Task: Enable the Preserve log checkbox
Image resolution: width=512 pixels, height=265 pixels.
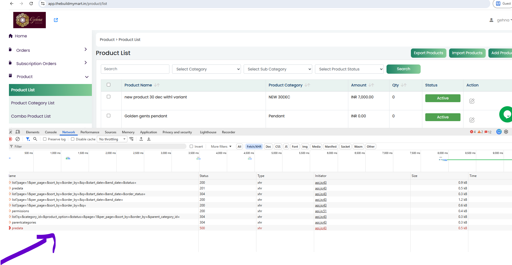Action: pos(45,139)
